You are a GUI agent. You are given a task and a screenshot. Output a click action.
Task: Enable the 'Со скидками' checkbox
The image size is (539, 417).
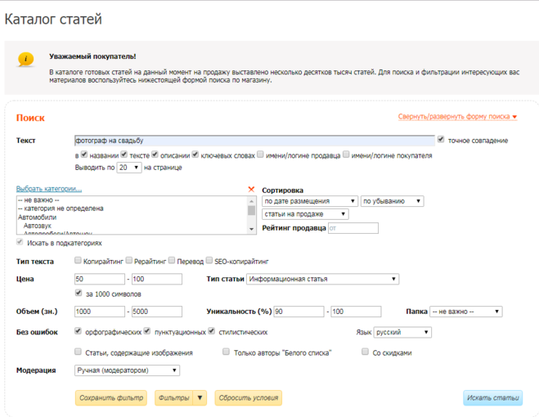coord(365,352)
